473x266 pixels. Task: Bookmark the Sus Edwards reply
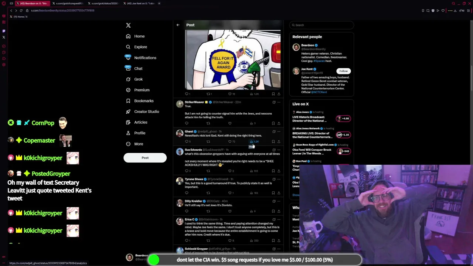(273, 171)
